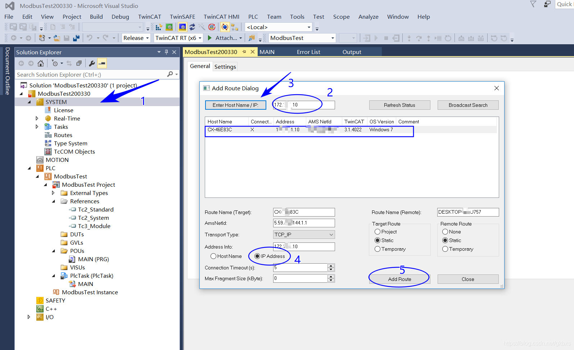Image resolution: width=574 pixels, height=350 pixels.
Task: Click the Save All toolbar icon
Action: point(76,38)
